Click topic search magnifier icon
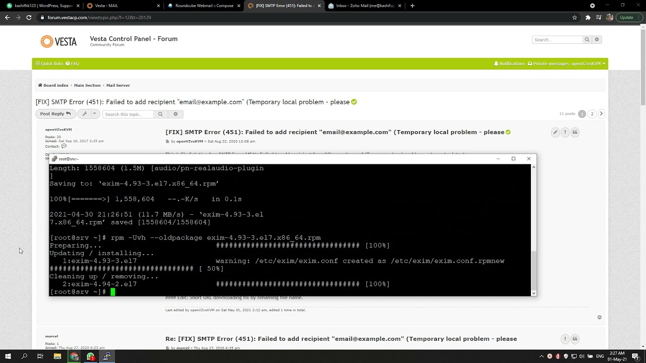Viewport: 646px width, 363px height. pyautogui.click(x=160, y=114)
